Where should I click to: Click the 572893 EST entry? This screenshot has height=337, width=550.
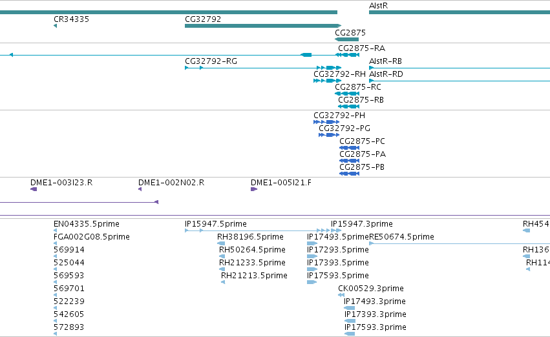point(69,327)
